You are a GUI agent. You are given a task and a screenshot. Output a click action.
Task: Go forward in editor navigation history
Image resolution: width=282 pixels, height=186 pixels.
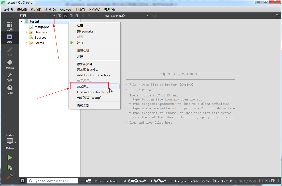(89, 16)
